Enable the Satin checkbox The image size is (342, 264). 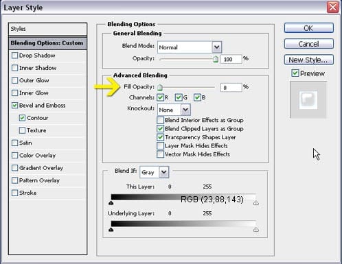tap(14, 143)
